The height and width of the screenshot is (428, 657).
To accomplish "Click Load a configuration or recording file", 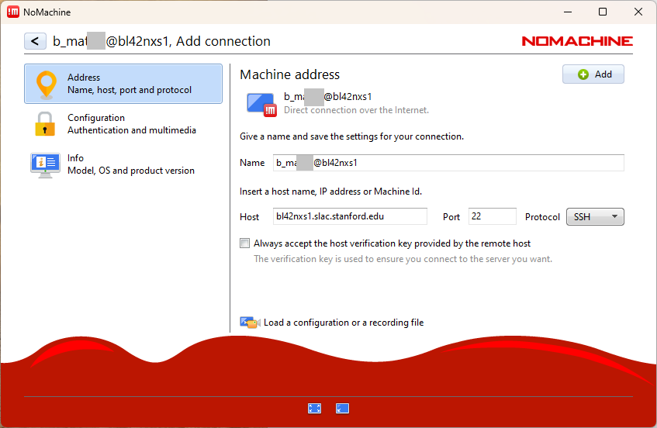I will (x=343, y=323).
